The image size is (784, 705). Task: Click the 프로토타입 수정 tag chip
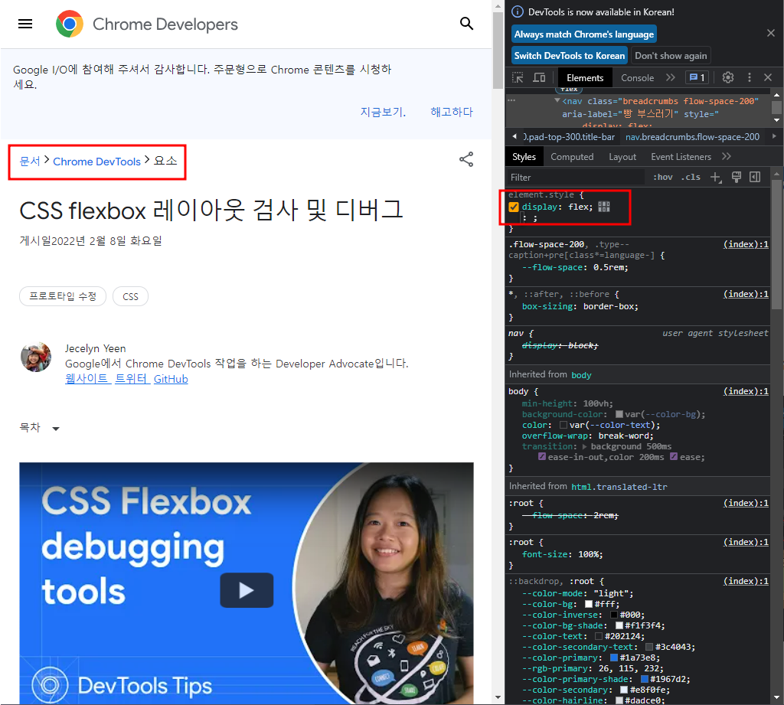click(63, 296)
